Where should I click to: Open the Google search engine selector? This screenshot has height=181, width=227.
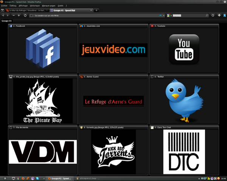pyautogui.click(x=169, y=15)
